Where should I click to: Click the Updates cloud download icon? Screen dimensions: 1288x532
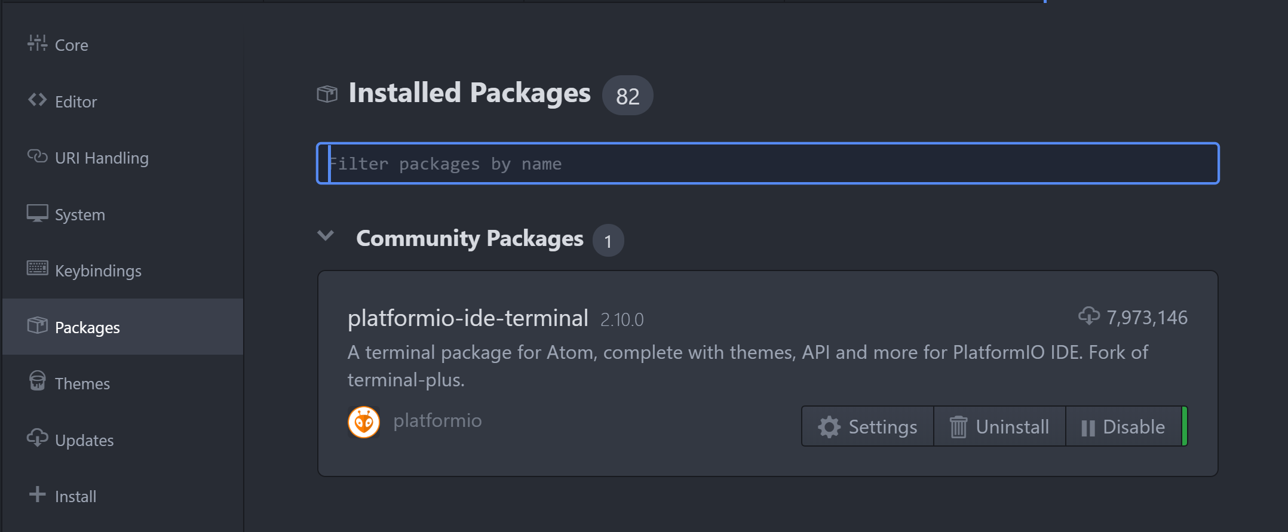(x=37, y=438)
